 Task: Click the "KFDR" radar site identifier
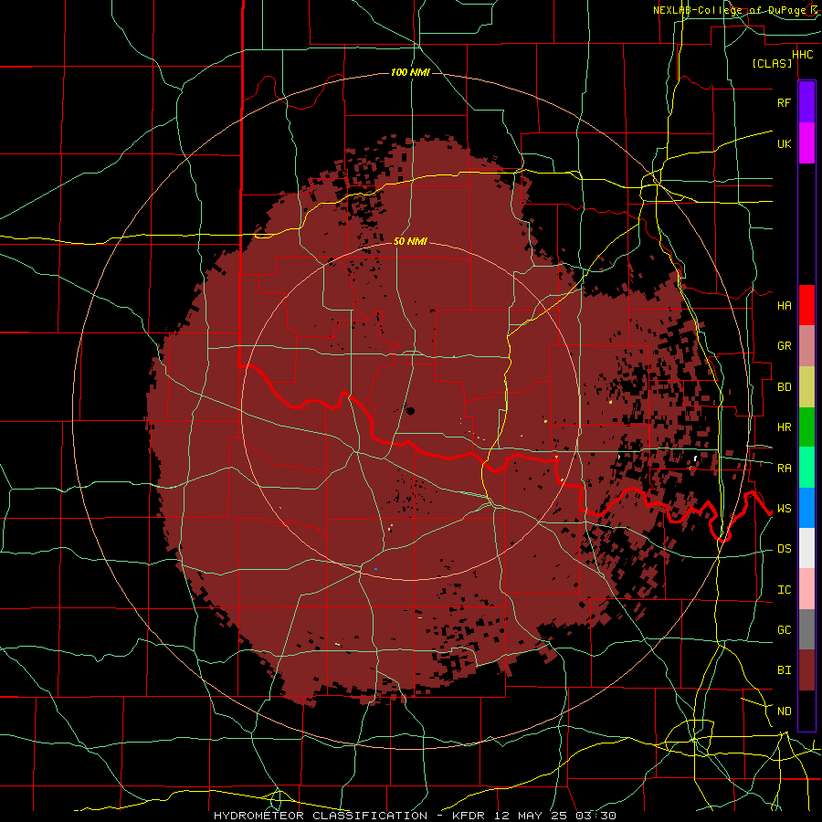[469, 816]
